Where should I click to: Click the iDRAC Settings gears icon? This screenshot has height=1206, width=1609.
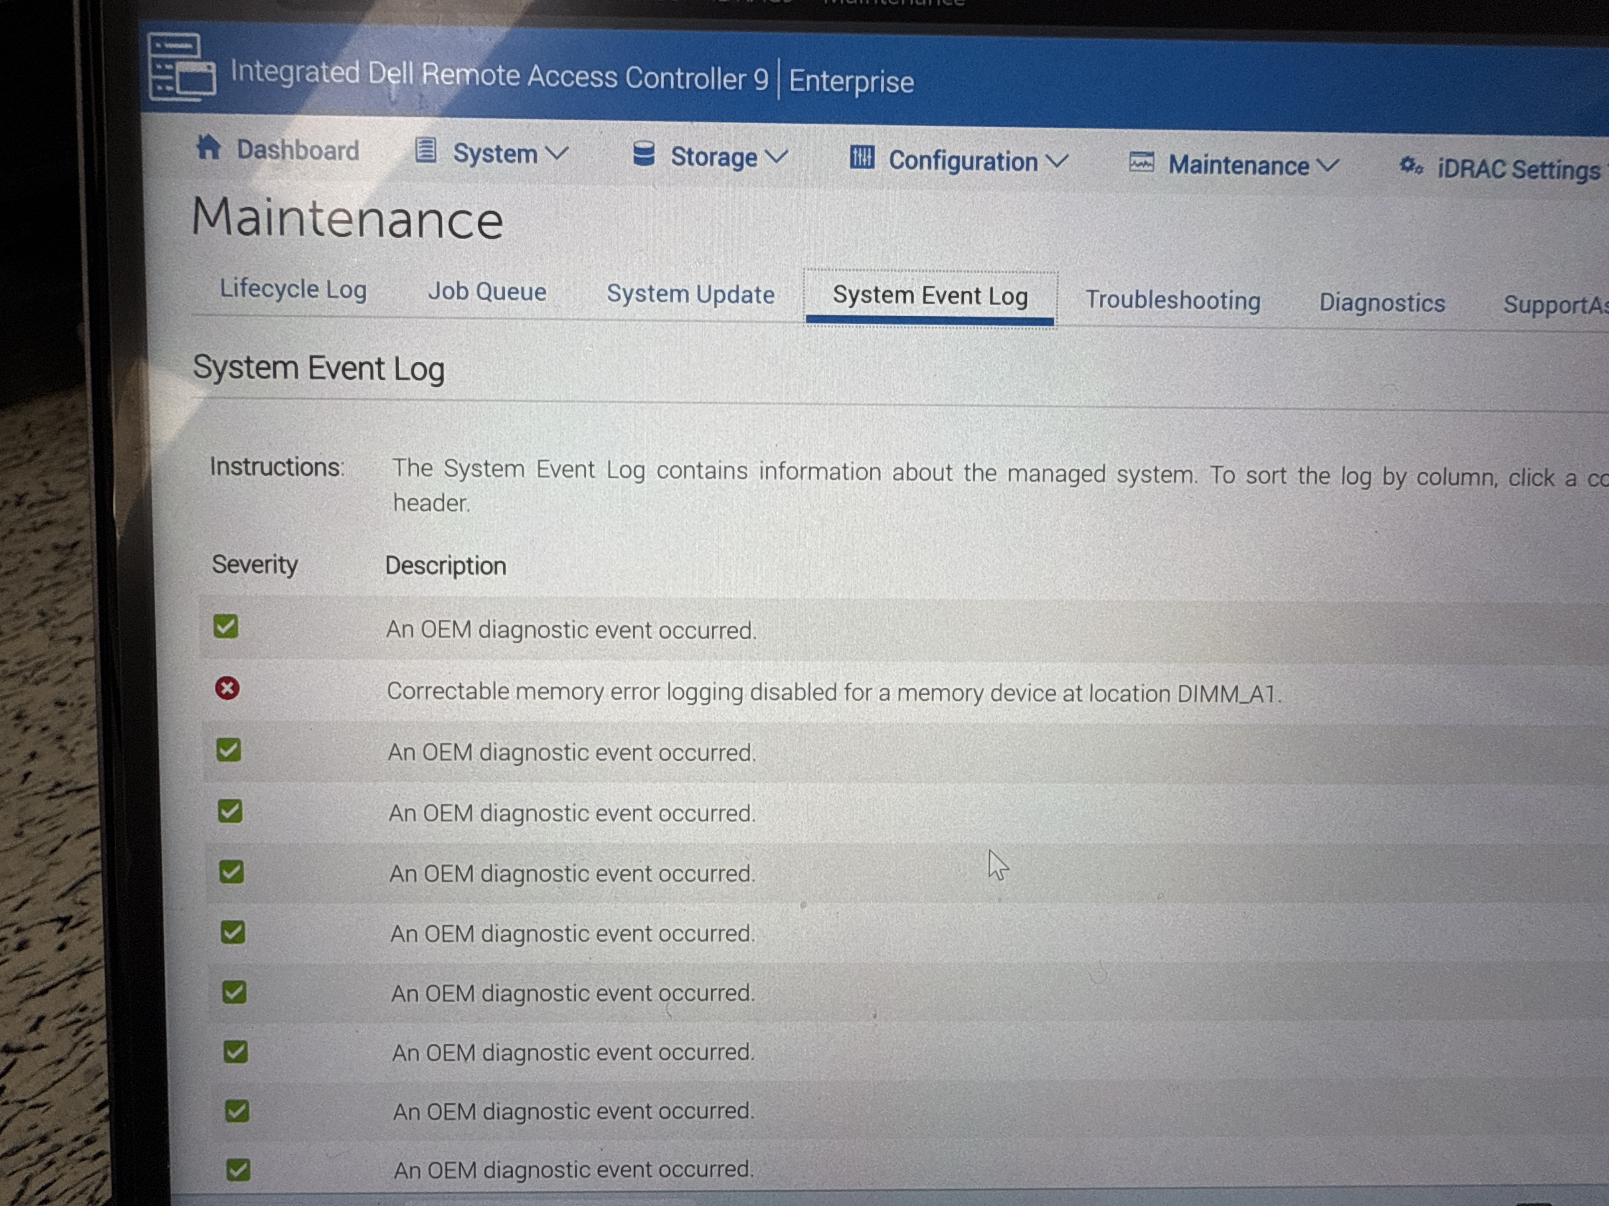coord(1411,166)
